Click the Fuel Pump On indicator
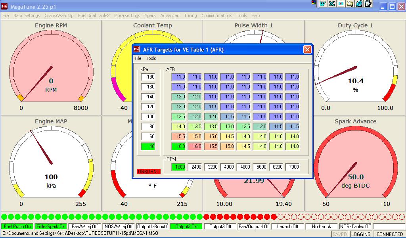Screen dimensions: 406x238 [17, 226]
